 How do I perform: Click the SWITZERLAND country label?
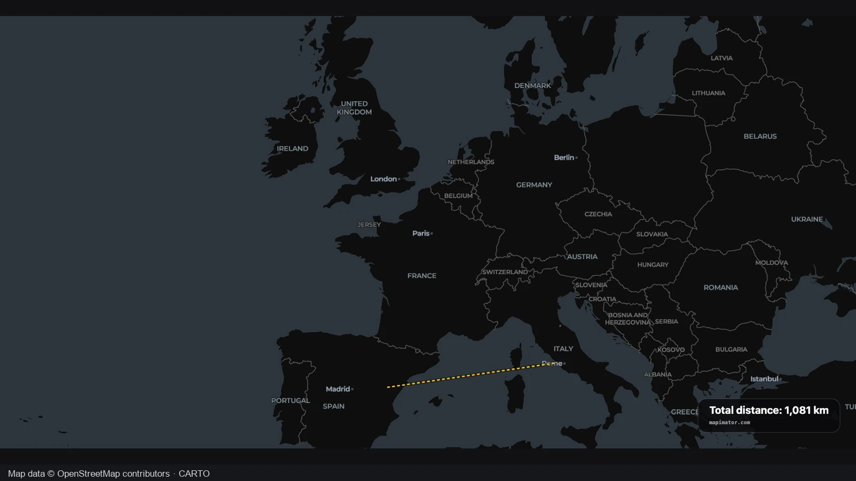click(x=505, y=272)
